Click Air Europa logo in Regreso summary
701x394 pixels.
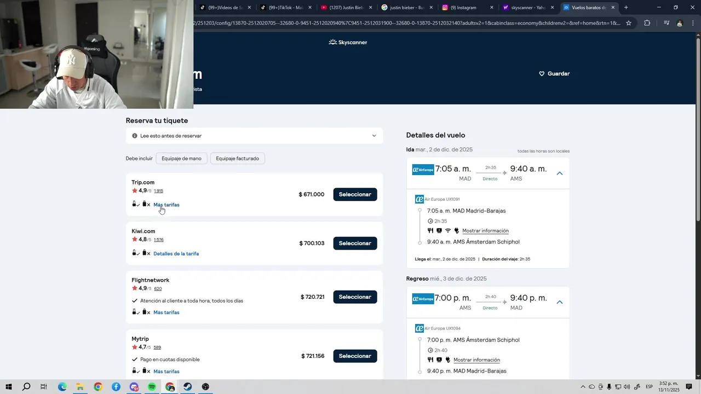(x=423, y=299)
